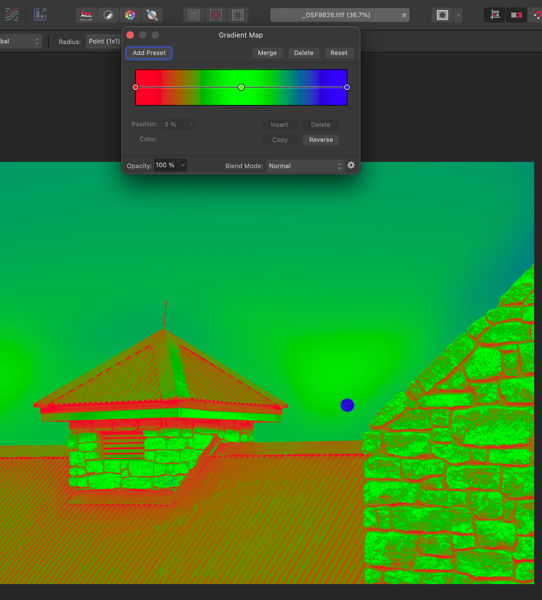
Task: Click the asterisk in document title bar
Action: 404,15
